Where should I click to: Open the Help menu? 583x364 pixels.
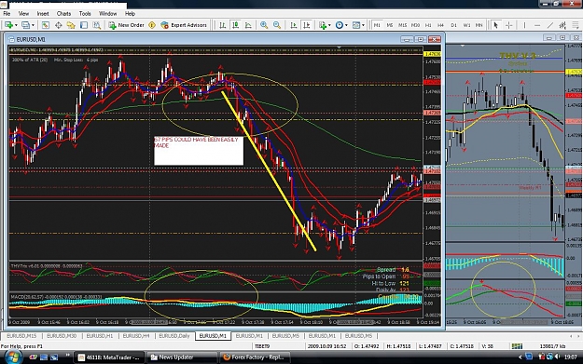130,13
